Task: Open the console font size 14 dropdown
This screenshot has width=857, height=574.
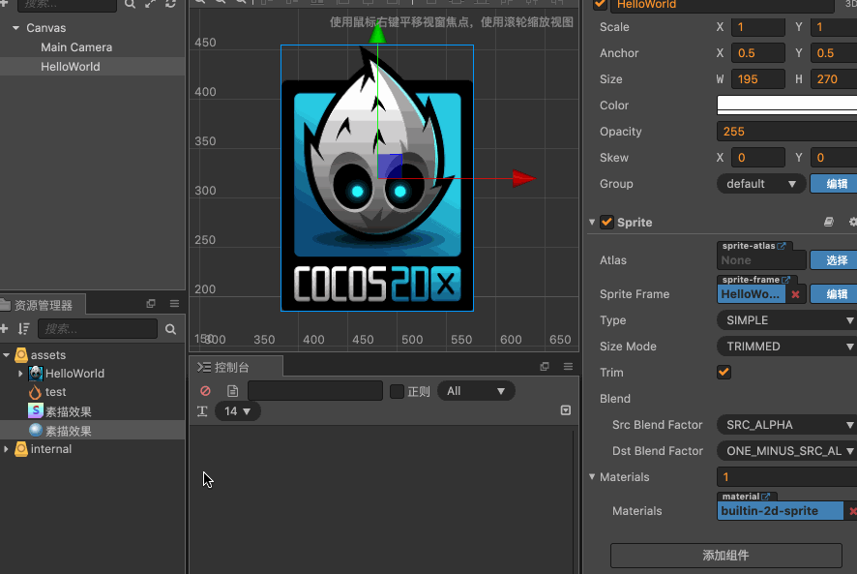Action: coord(238,411)
